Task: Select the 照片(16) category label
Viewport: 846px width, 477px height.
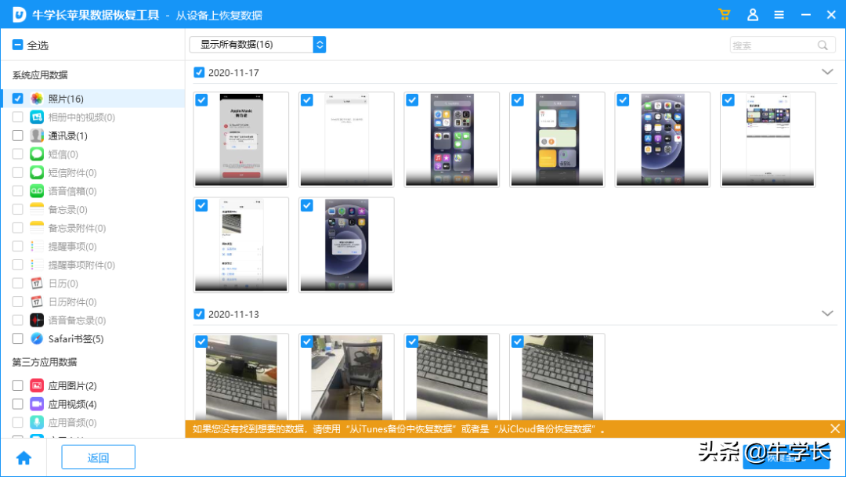Action: (x=66, y=99)
